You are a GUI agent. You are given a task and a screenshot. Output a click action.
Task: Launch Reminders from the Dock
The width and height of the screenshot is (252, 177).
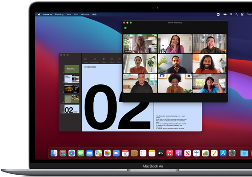[143, 153]
